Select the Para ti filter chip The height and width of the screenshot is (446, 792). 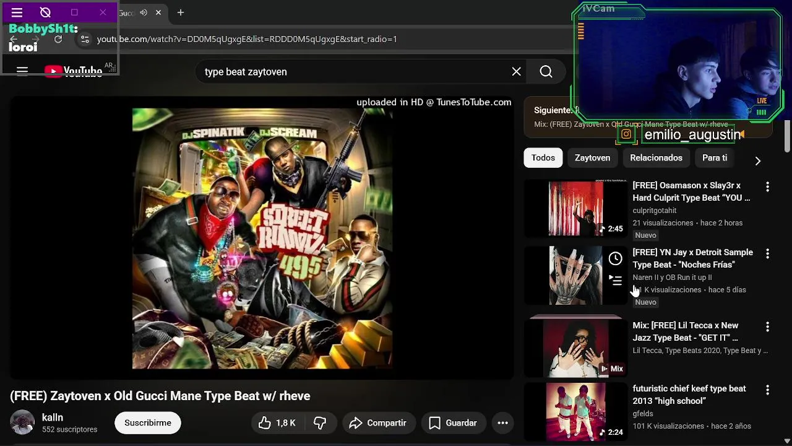pos(715,158)
